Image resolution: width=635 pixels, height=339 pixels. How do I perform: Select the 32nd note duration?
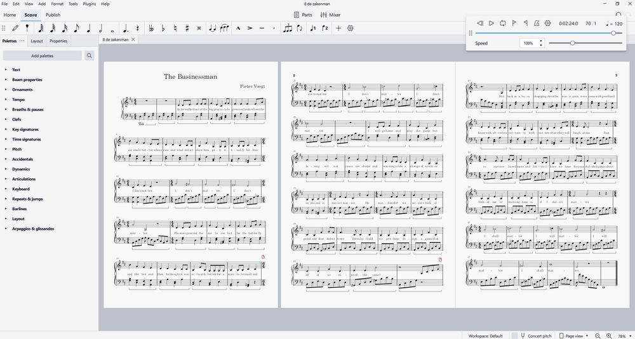(53, 29)
